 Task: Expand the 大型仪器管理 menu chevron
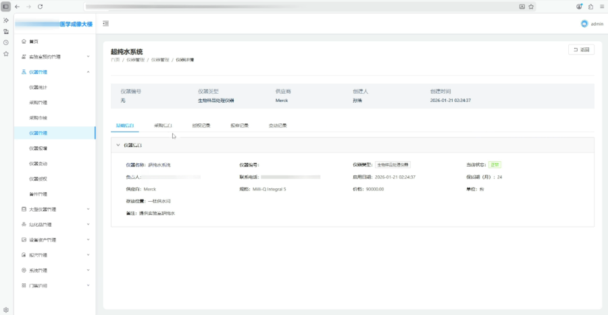point(88,209)
